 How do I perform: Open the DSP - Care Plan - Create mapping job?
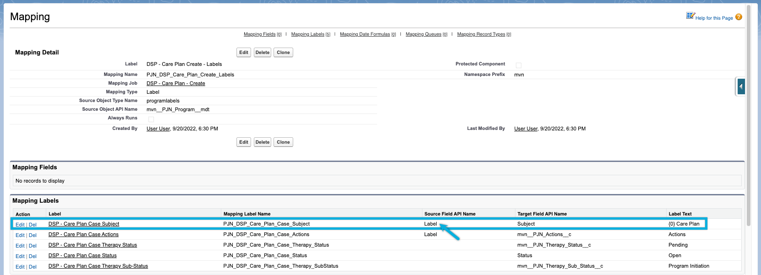click(176, 83)
